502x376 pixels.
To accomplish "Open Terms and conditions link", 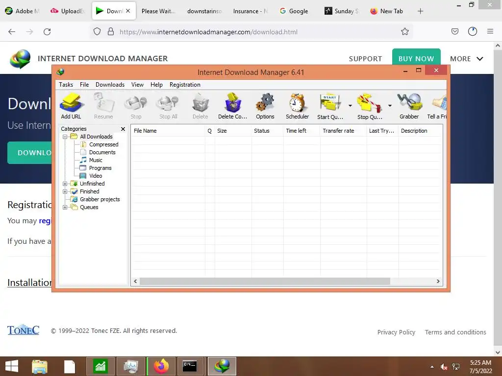I will coord(455,332).
